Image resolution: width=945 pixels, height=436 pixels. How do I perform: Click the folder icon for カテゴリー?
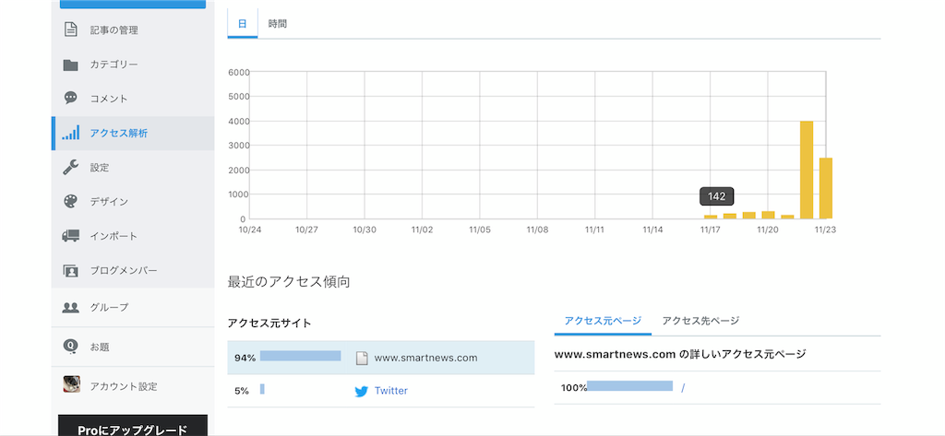tap(71, 65)
